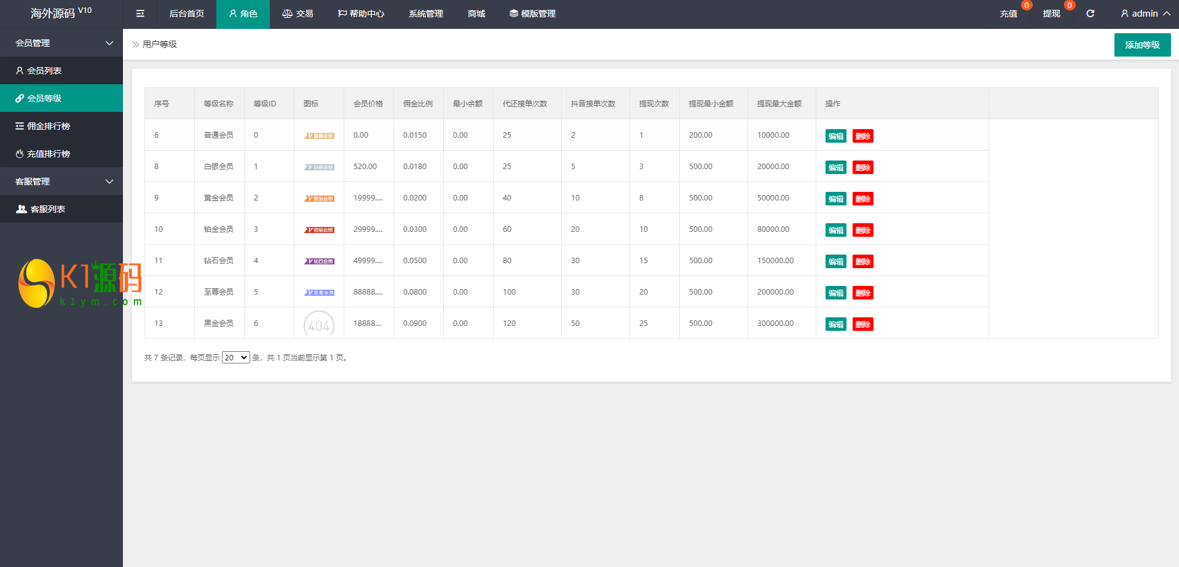The width and height of the screenshot is (1179, 567).
Task: Edit the 普通会员 row
Action: [836, 136]
